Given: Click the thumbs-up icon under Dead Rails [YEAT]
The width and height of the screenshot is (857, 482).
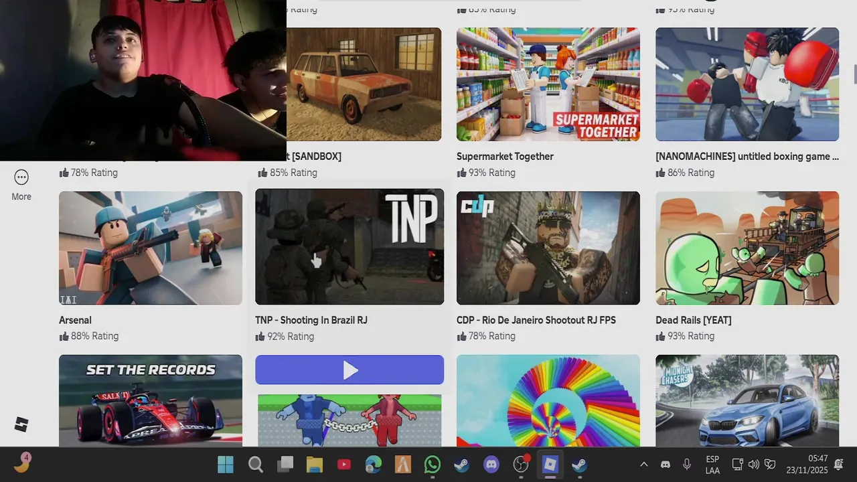Looking at the screenshot, I should 661,336.
